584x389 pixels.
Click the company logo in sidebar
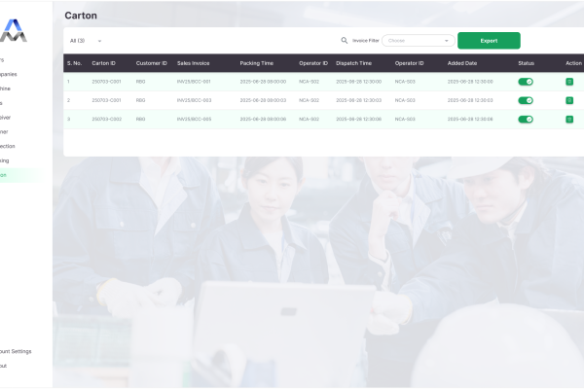pyautogui.click(x=14, y=29)
